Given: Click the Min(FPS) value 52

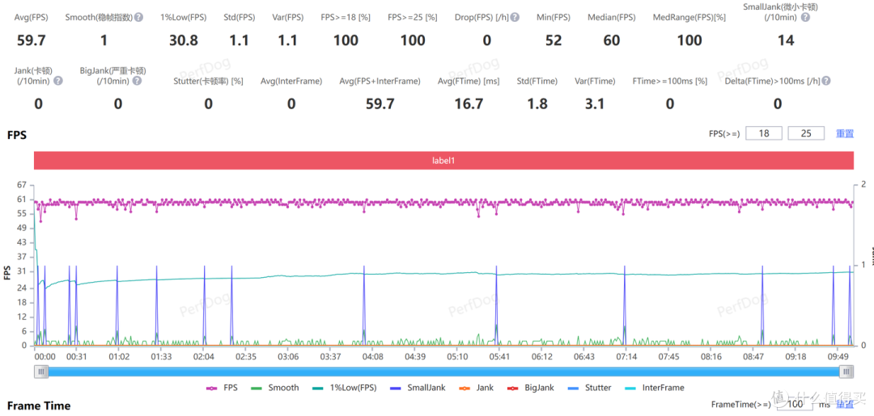Looking at the screenshot, I should [x=553, y=40].
